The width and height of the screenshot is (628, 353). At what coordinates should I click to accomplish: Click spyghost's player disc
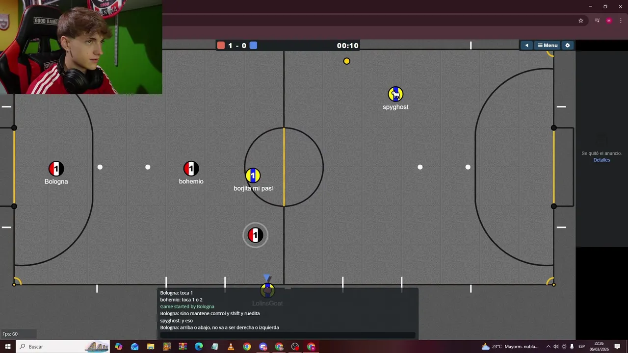coord(395,94)
